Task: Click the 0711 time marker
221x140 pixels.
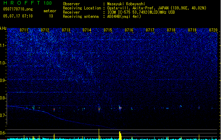Action: pos(24,30)
